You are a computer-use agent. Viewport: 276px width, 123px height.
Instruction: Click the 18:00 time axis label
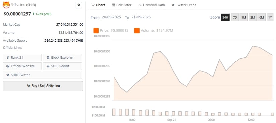(x=132, y=120)
